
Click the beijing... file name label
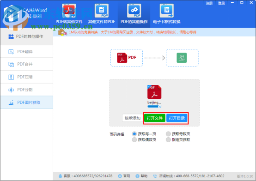(x=154, y=103)
